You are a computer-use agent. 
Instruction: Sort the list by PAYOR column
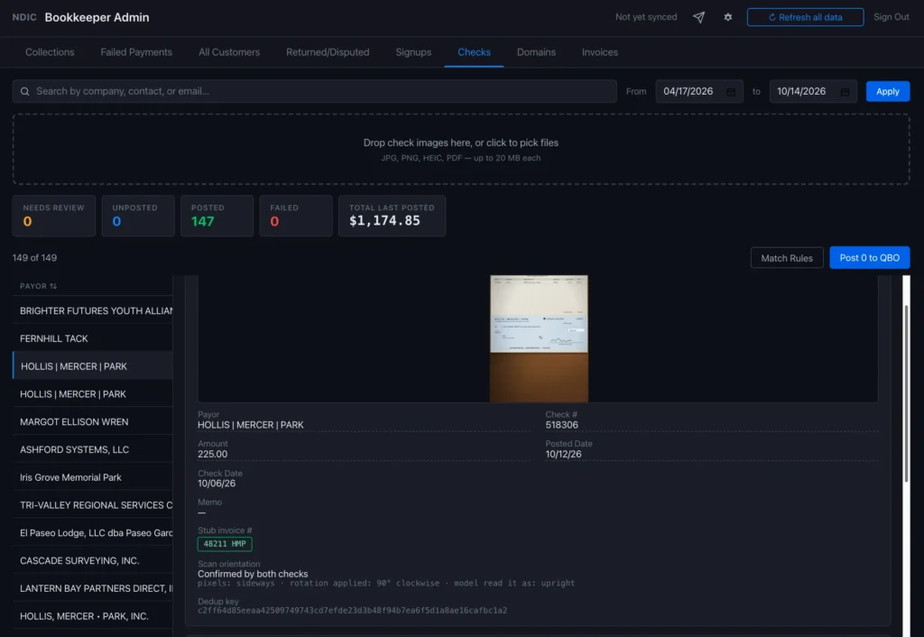click(x=38, y=286)
